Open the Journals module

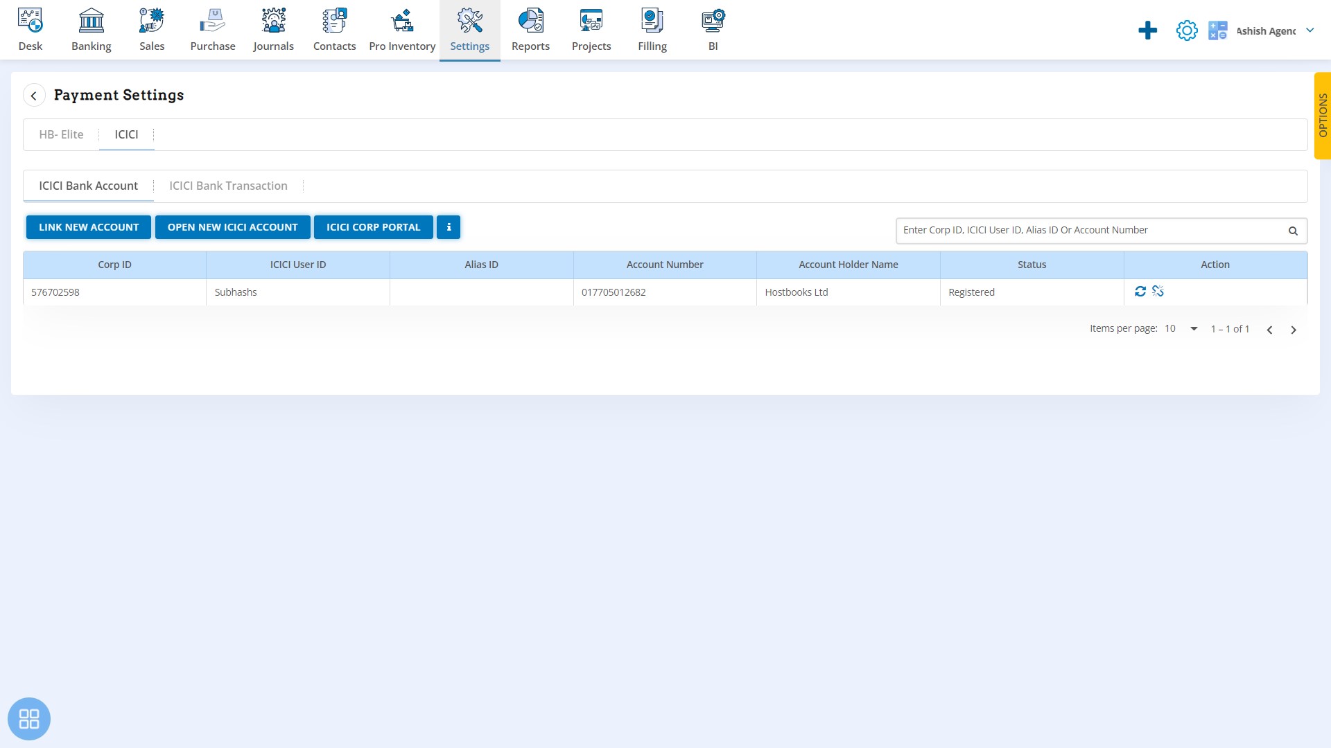click(273, 28)
